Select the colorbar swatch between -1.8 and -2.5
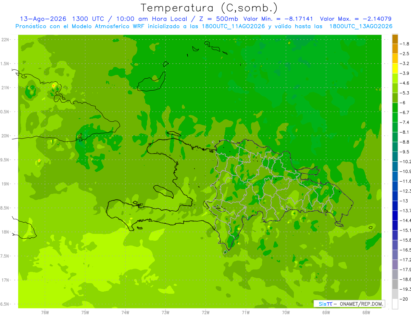The image size is (411, 317). coord(395,49)
